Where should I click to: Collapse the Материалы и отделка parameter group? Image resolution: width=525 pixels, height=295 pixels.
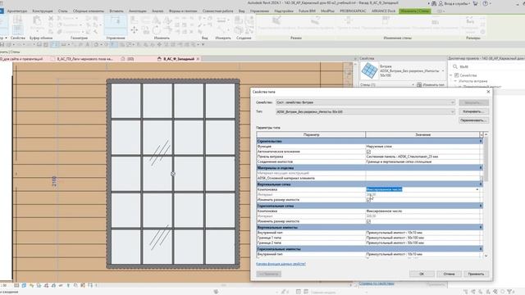[x=481, y=168]
